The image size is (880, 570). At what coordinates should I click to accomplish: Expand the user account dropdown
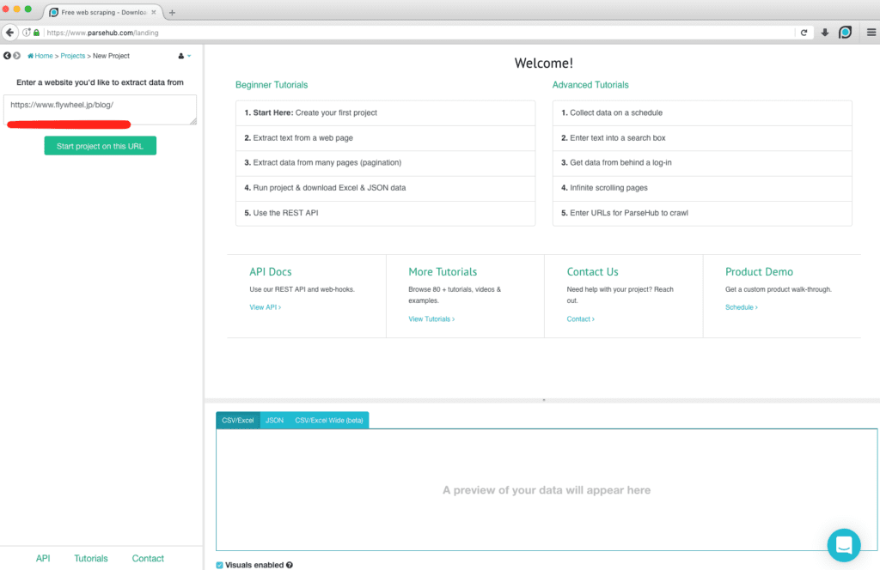(x=185, y=56)
